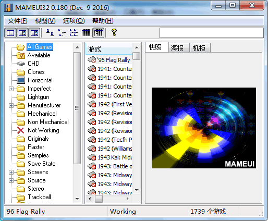Click the '96 Flag Rally game icon
This screenshot has height=221, width=268.
coord(92,60)
